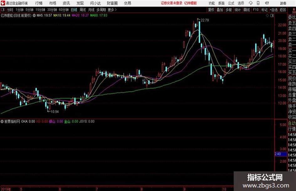Click the 22.00 price axis label
The width and height of the screenshot is (296, 191).
(282, 25)
